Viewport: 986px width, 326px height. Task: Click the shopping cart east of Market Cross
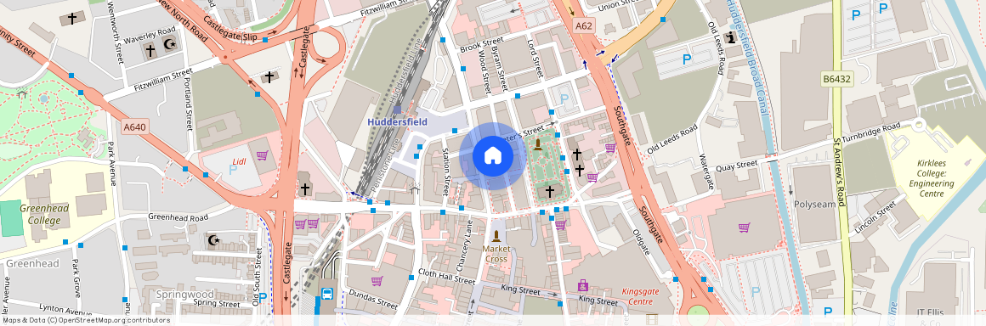pyautogui.click(x=560, y=224)
